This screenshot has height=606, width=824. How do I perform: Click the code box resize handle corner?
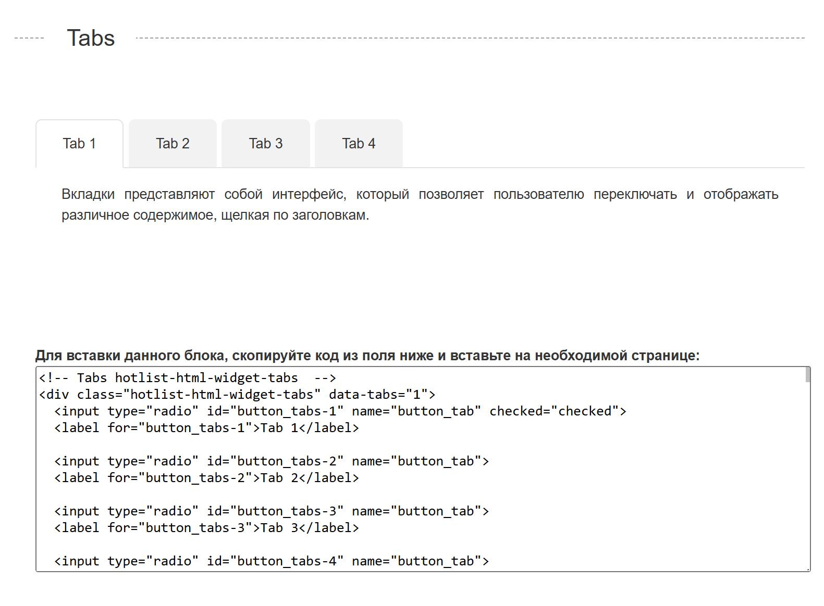pos(808,569)
